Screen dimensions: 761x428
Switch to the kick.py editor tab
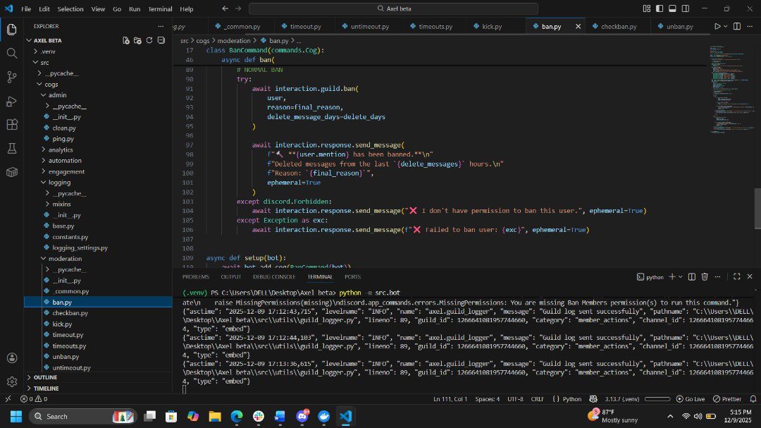[492, 26]
